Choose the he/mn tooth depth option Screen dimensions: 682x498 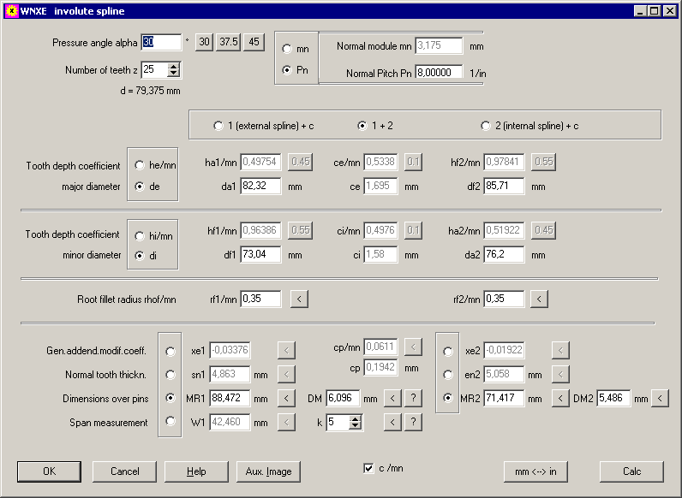point(140,165)
